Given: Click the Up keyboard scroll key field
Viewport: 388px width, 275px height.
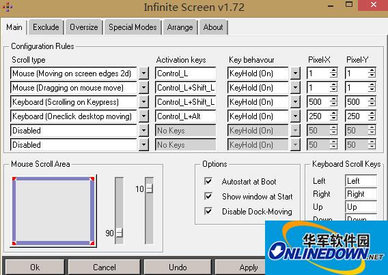Looking at the screenshot, I should click(361, 207).
